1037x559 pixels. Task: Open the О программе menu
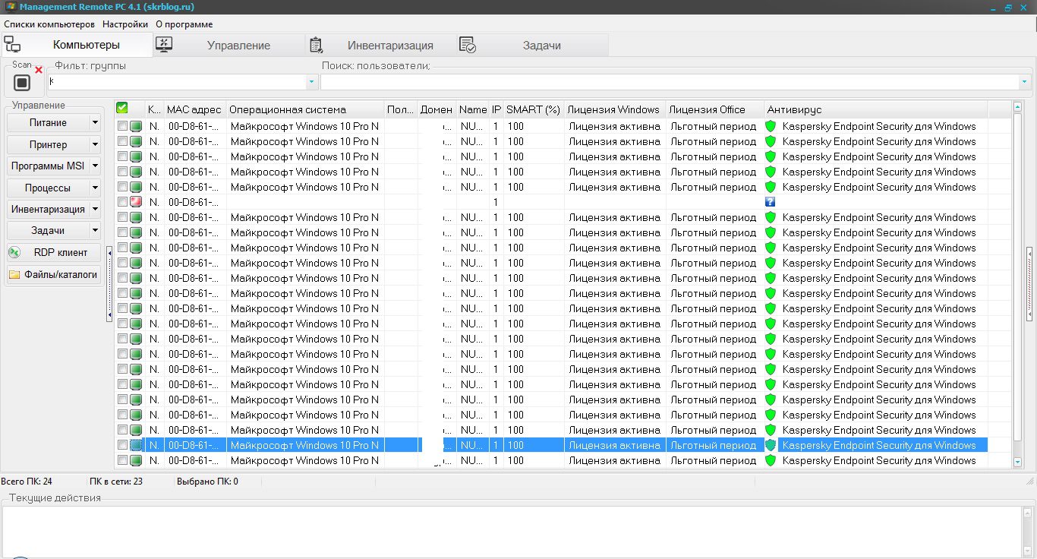pyautogui.click(x=184, y=24)
